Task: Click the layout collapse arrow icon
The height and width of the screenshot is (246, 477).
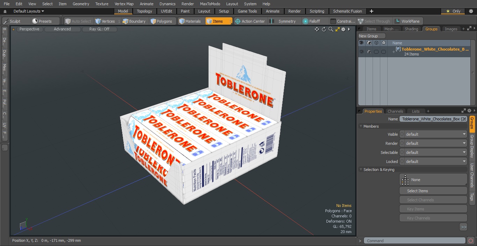Action: [5, 12]
